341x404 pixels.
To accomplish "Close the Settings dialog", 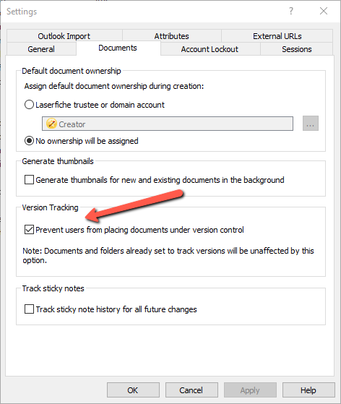I will click(x=324, y=11).
